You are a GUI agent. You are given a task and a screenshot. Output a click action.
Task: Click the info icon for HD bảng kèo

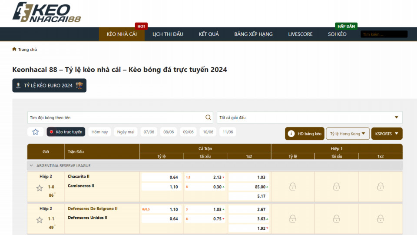click(x=291, y=134)
